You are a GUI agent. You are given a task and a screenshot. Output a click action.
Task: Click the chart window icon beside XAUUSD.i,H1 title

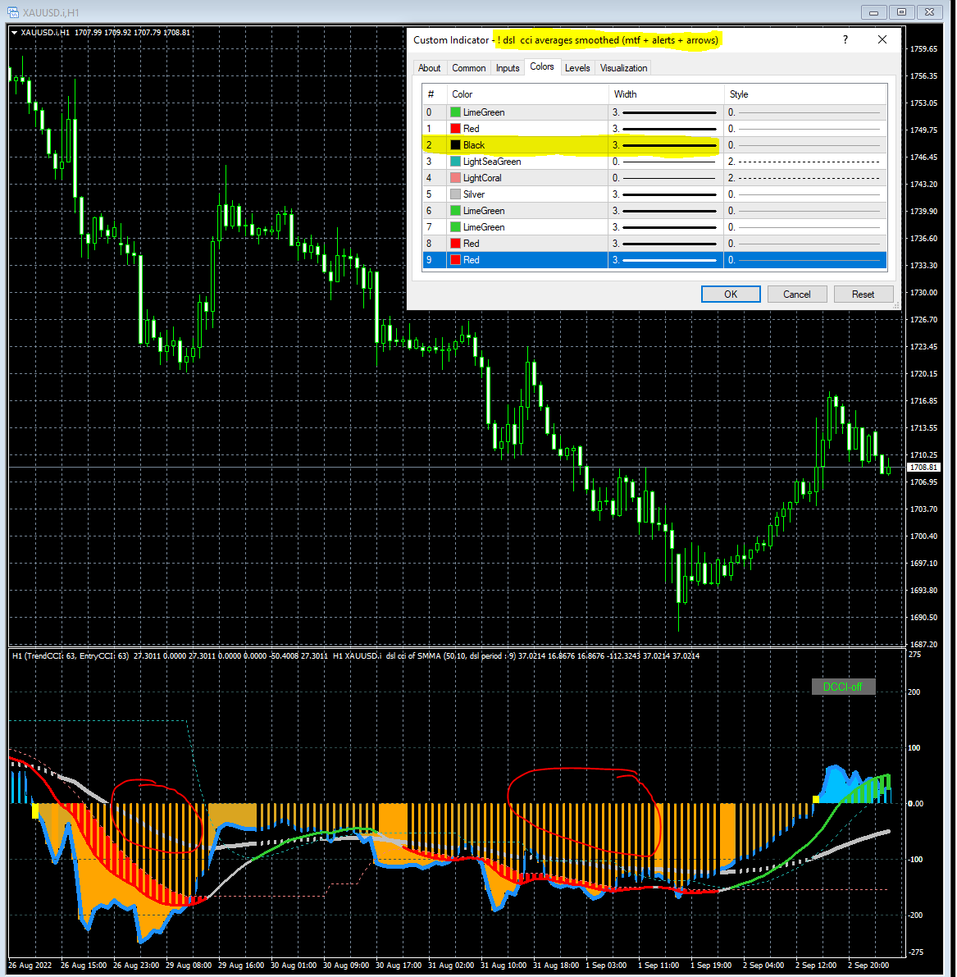pos(12,12)
